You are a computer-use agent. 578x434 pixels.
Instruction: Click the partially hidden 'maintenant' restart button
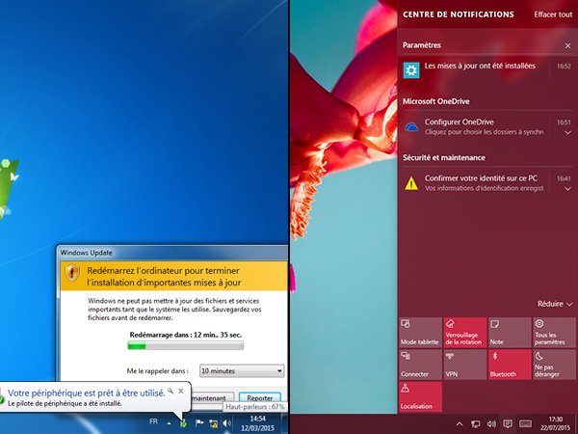pyautogui.click(x=212, y=398)
